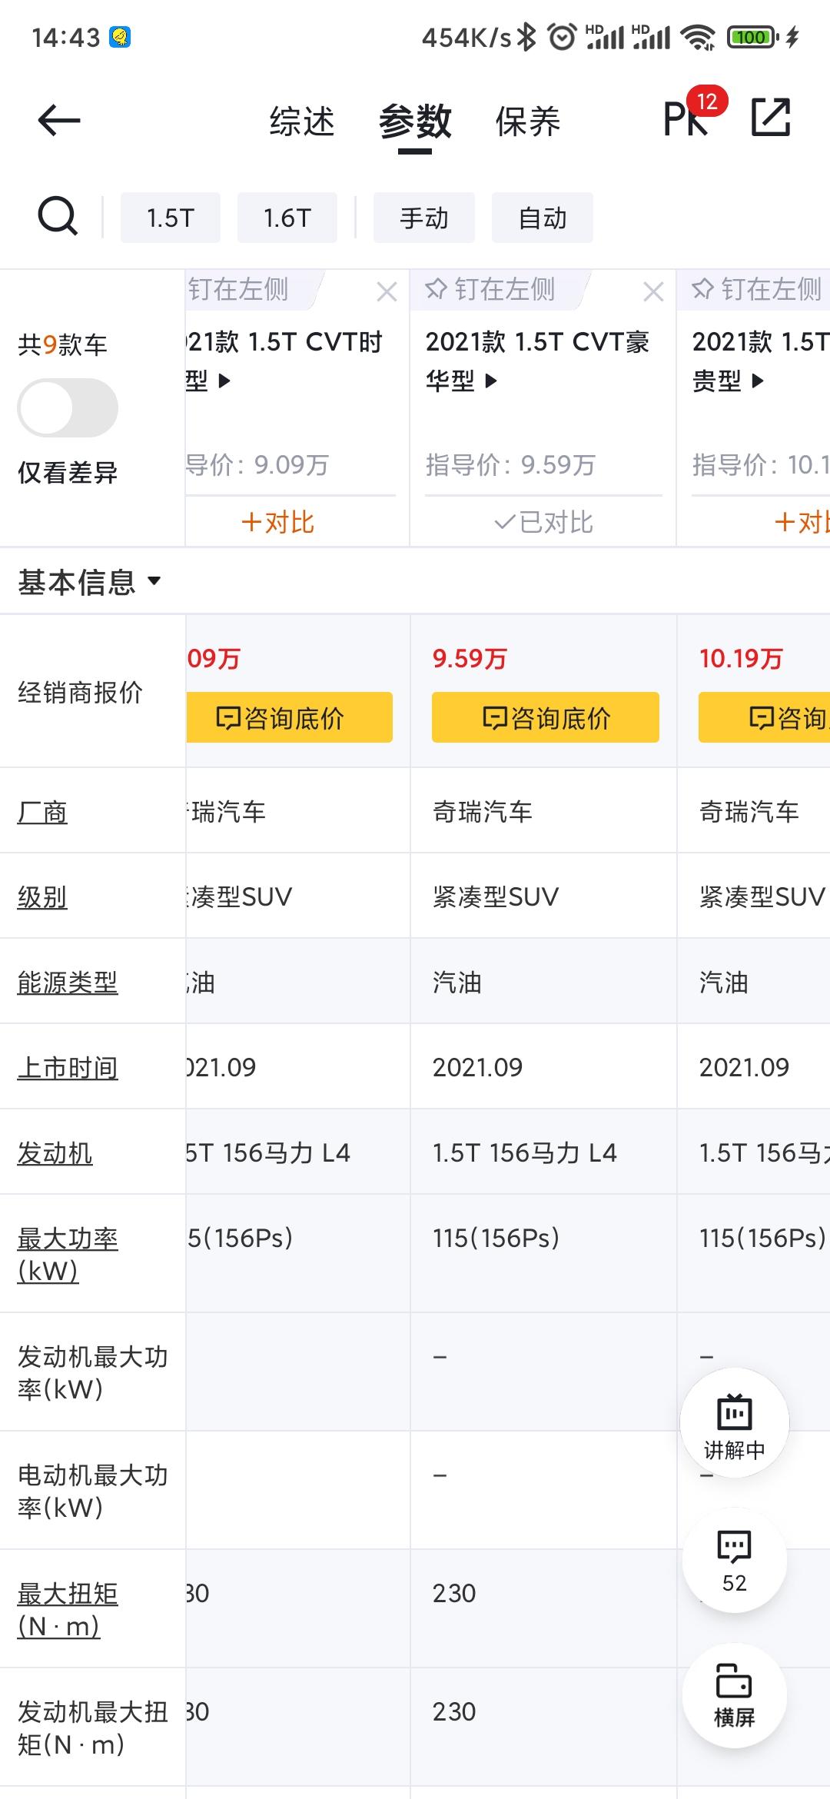This screenshot has height=1799, width=830.
Task: Open PK comparison with 12 badge
Action: click(x=694, y=113)
